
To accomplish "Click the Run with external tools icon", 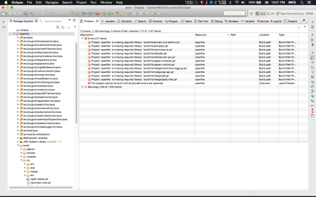I will 97,13.
